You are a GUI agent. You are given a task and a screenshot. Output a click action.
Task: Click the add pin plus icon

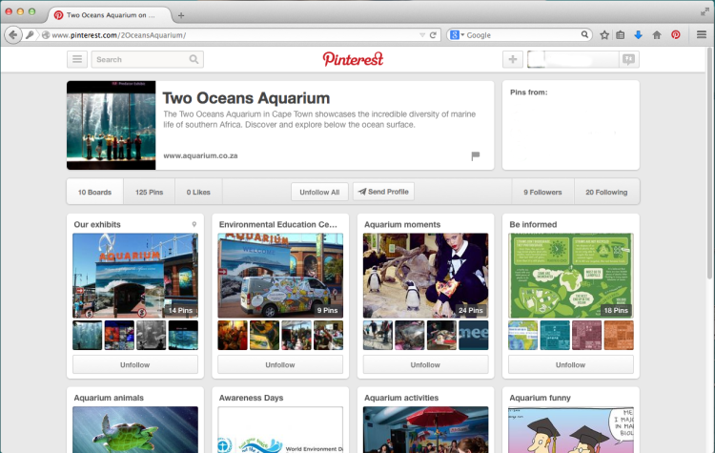[x=512, y=59]
